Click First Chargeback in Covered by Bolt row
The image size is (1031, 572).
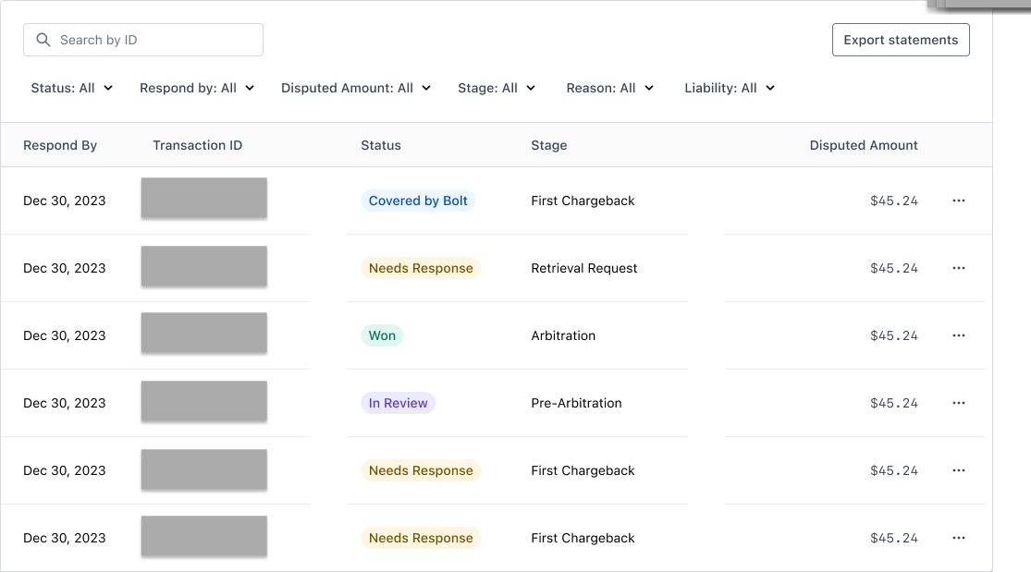pyautogui.click(x=583, y=201)
